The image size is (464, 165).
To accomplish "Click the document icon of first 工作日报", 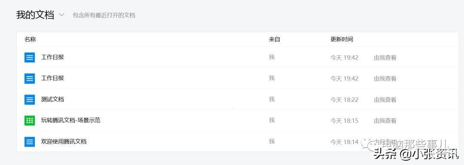I will 30,57.
